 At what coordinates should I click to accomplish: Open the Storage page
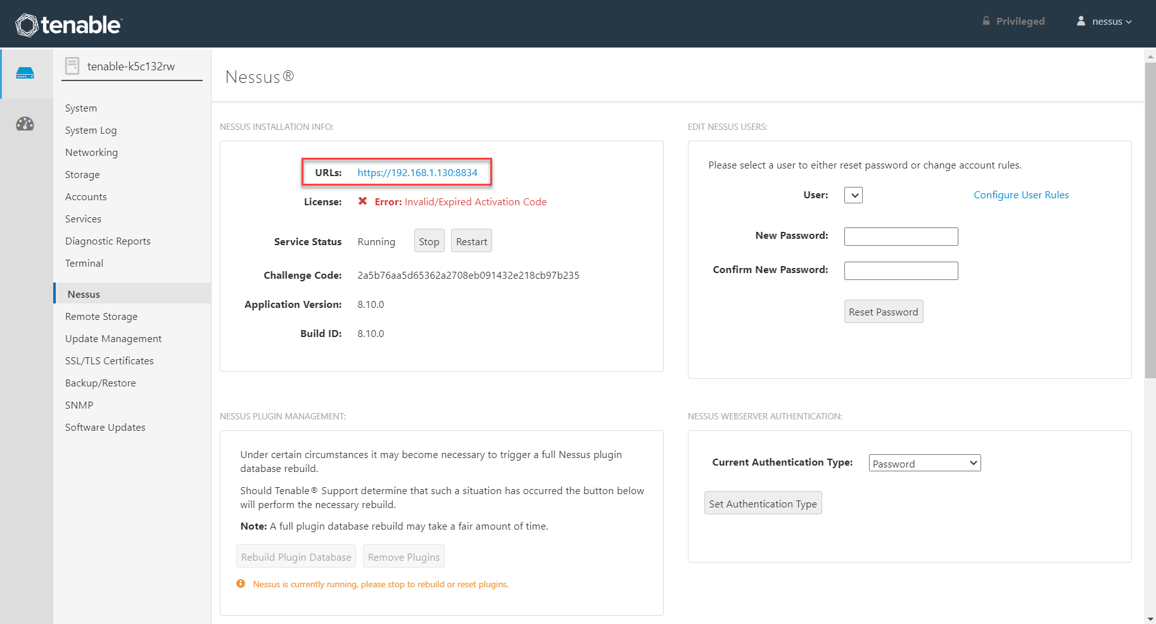(82, 175)
